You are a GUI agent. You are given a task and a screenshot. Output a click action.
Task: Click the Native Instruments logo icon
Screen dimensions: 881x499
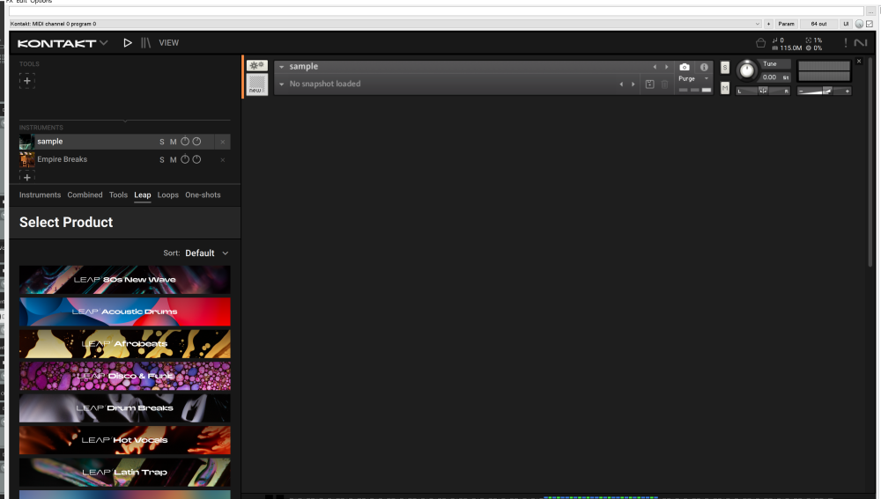pos(860,42)
